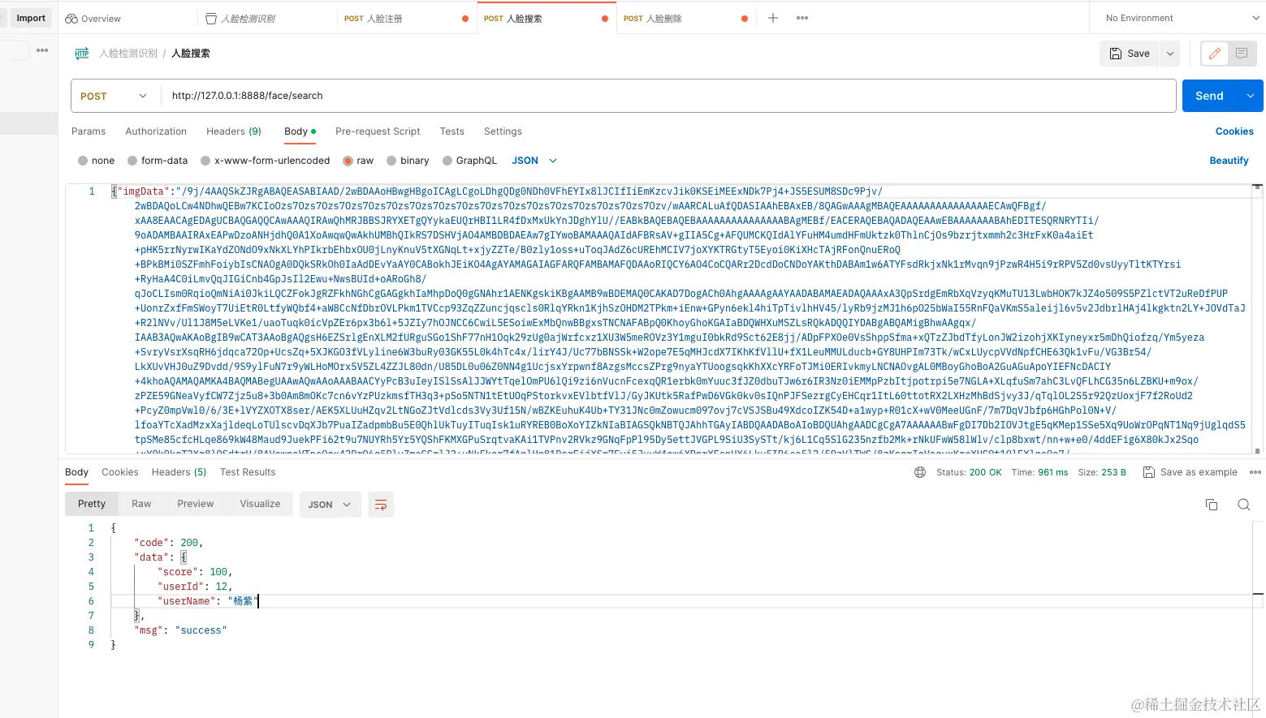Click the pencil edit icon
The image size is (1266, 718).
(1215, 54)
